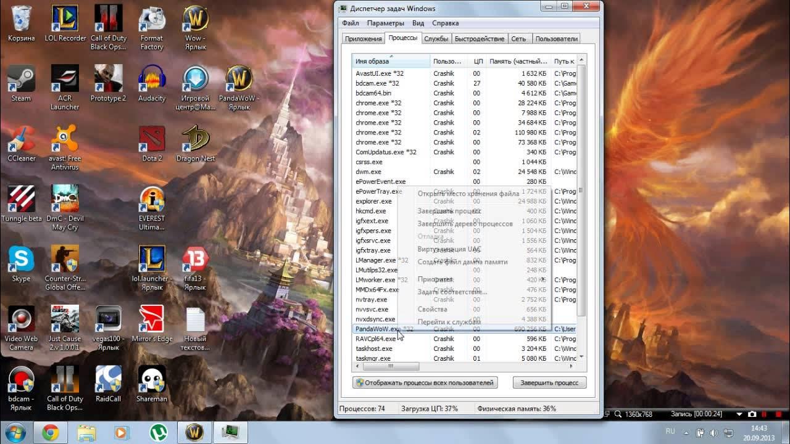The width and height of the screenshot is (790, 444).
Task: Choose Завершить дерево процессов in context menu
Action: 465,224
